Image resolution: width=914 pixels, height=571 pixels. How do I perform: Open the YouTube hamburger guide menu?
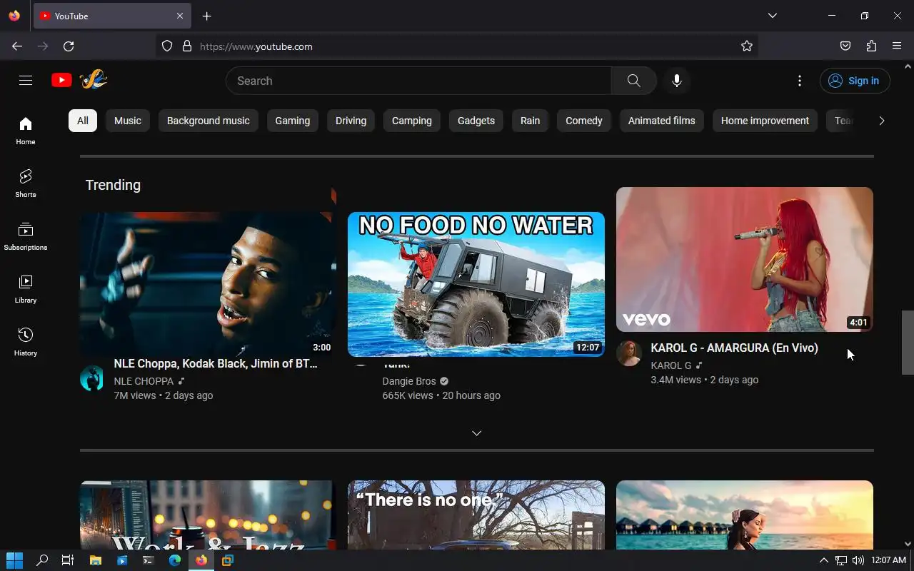pyautogui.click(x=26, y=81)
